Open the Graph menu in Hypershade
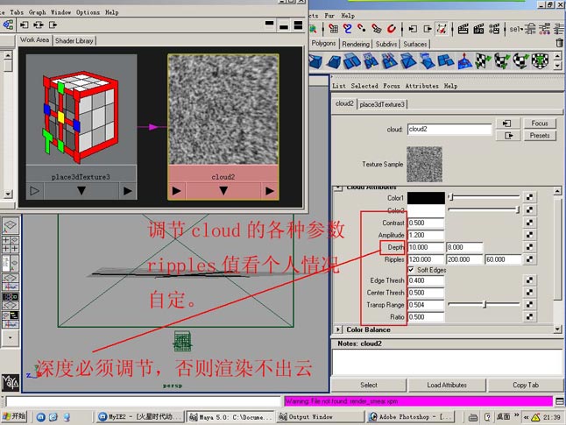 [x=38, y=12]
